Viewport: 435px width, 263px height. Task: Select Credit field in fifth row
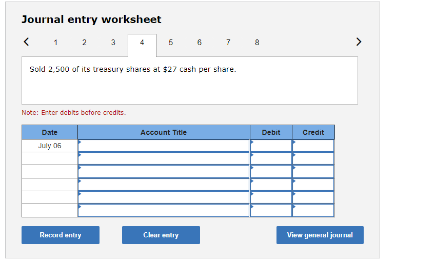pyautogui.click(x=313, y=197)
